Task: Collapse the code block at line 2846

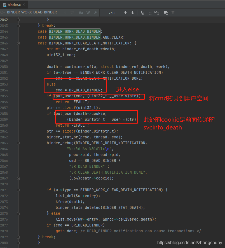Action: tap(18, 43)
